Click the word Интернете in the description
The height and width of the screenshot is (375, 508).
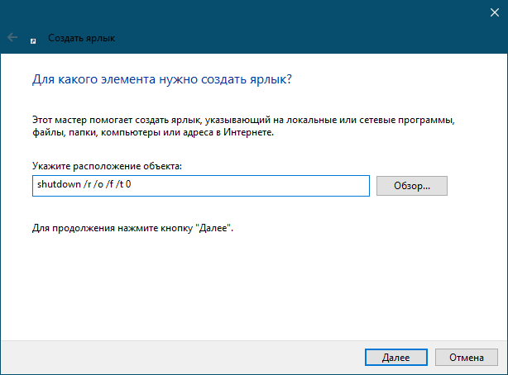(248, 132)
